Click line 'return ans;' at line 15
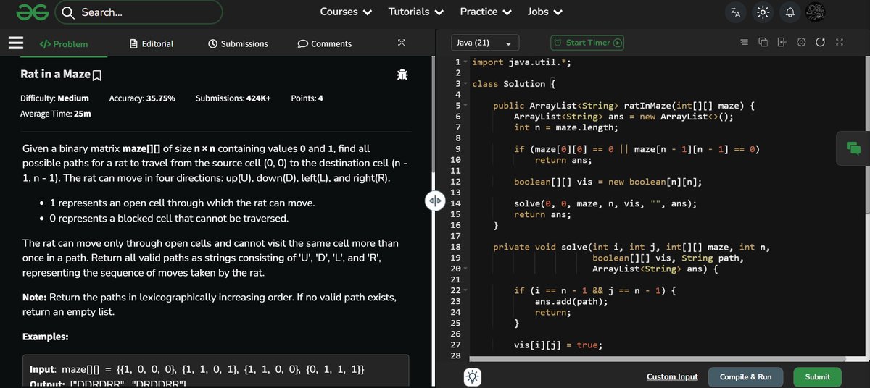 pos(542,214)
